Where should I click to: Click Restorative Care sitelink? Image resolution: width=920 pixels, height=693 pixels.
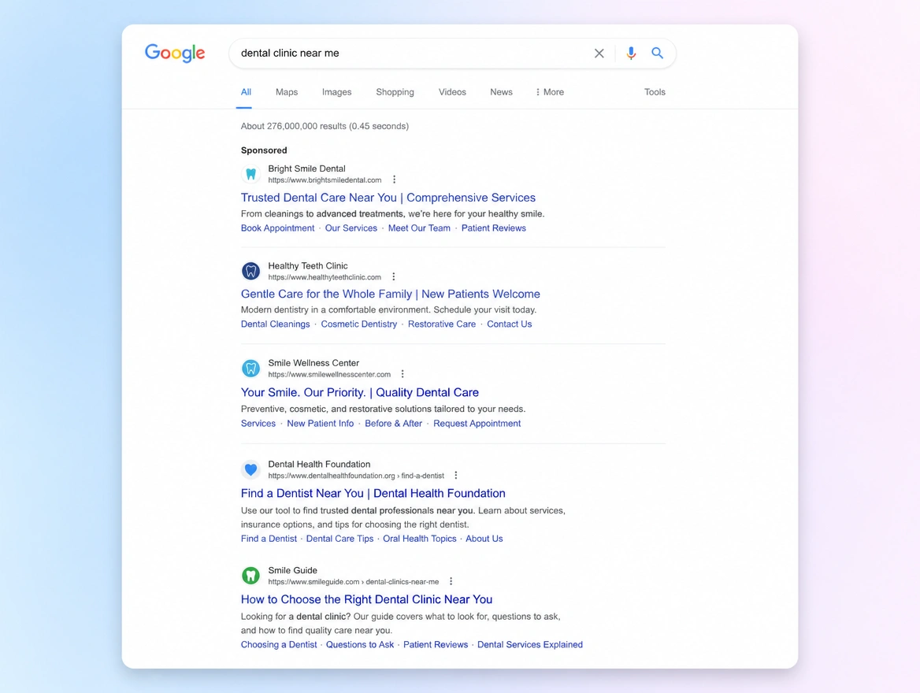[x=442, y=324]
